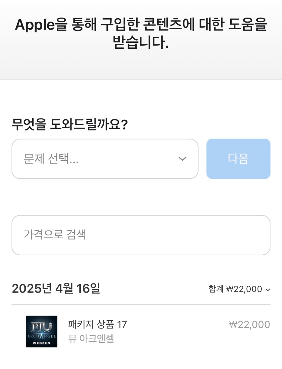Select the "패키지 상품 17" purchase title

click(97, 324)
